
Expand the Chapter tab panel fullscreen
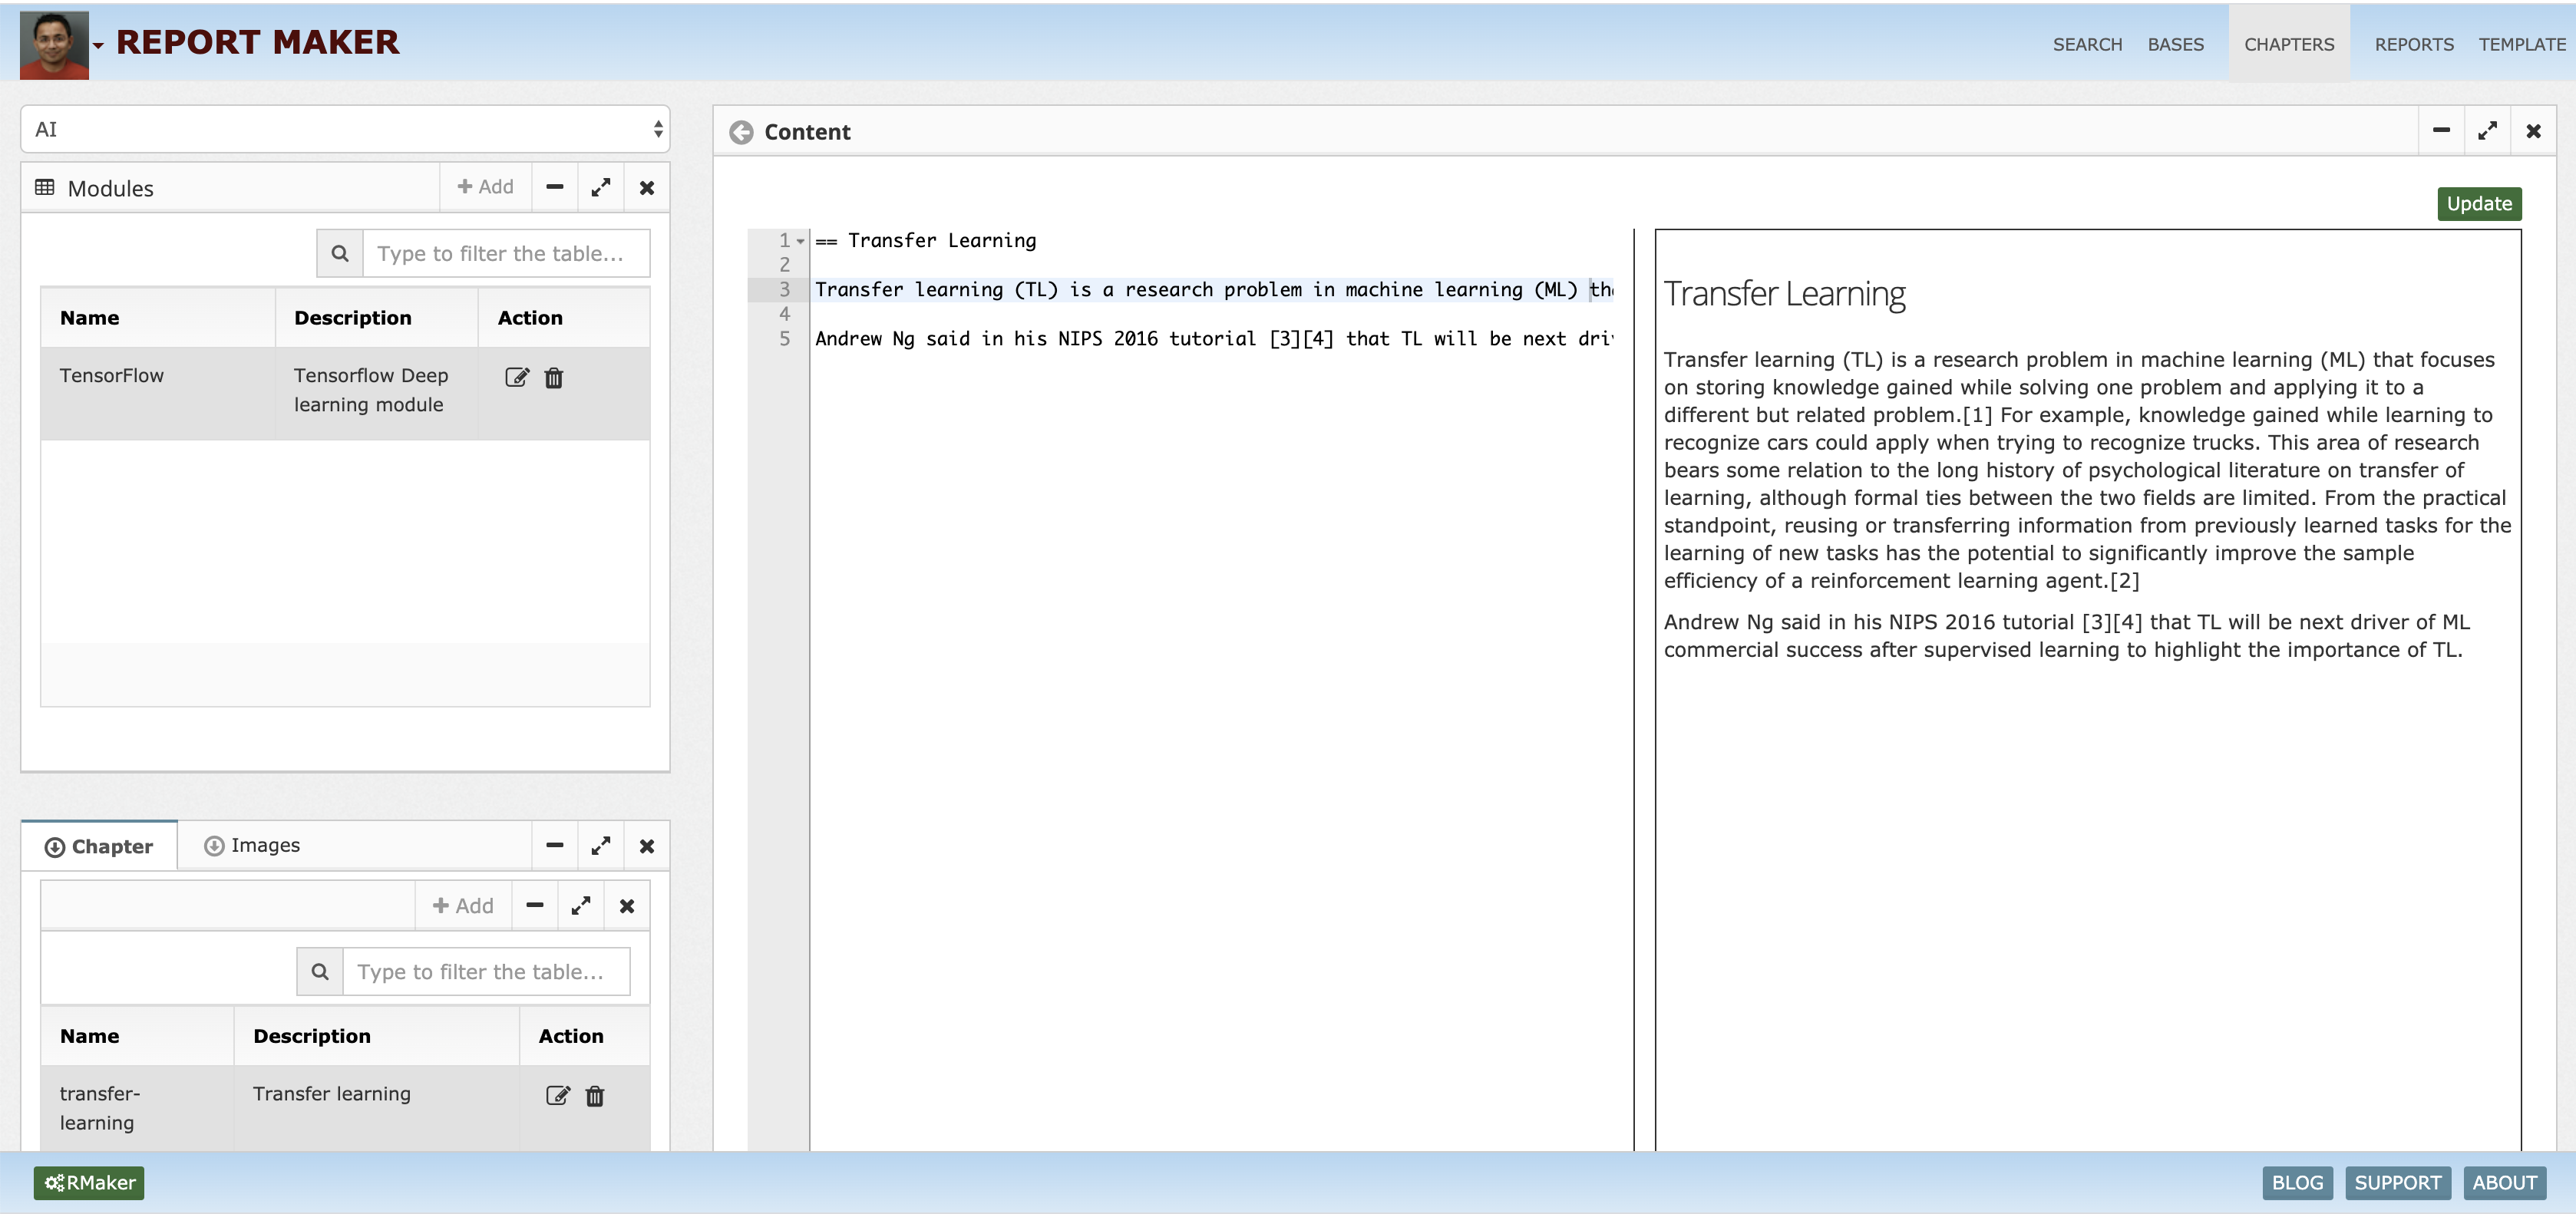(601, 846)
